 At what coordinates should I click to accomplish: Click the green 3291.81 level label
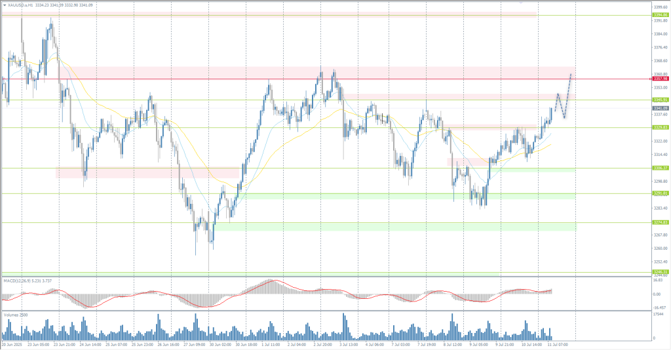(x=660, y=193)
